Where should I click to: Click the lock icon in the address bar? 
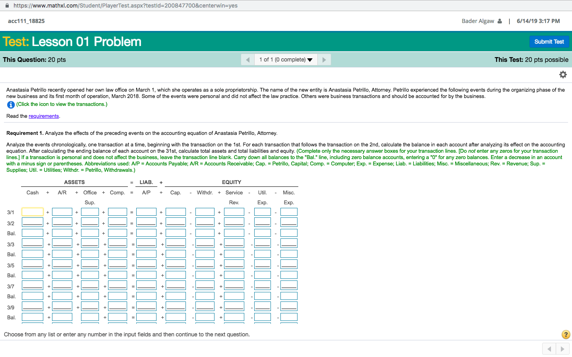7,6
